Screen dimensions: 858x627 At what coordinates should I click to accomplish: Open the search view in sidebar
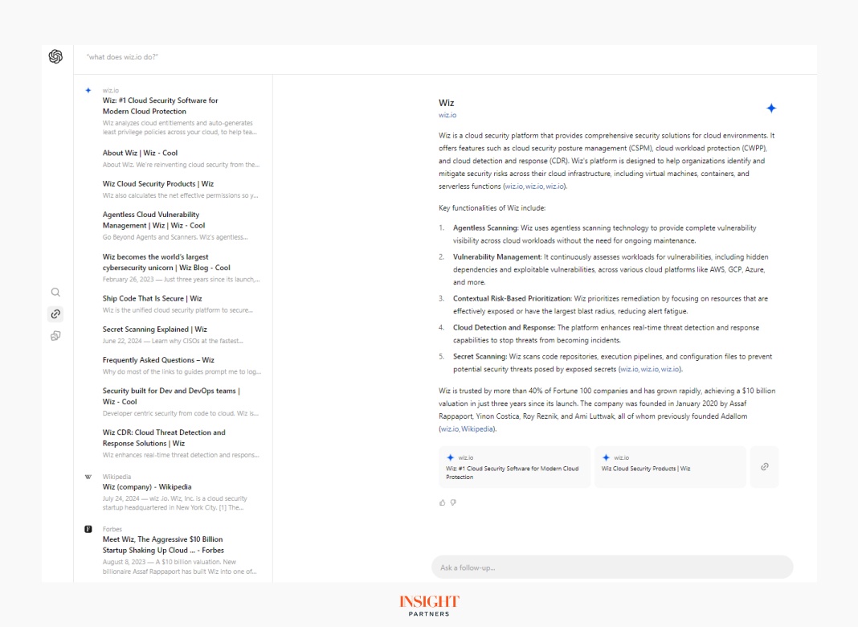(x=55, y=293)
